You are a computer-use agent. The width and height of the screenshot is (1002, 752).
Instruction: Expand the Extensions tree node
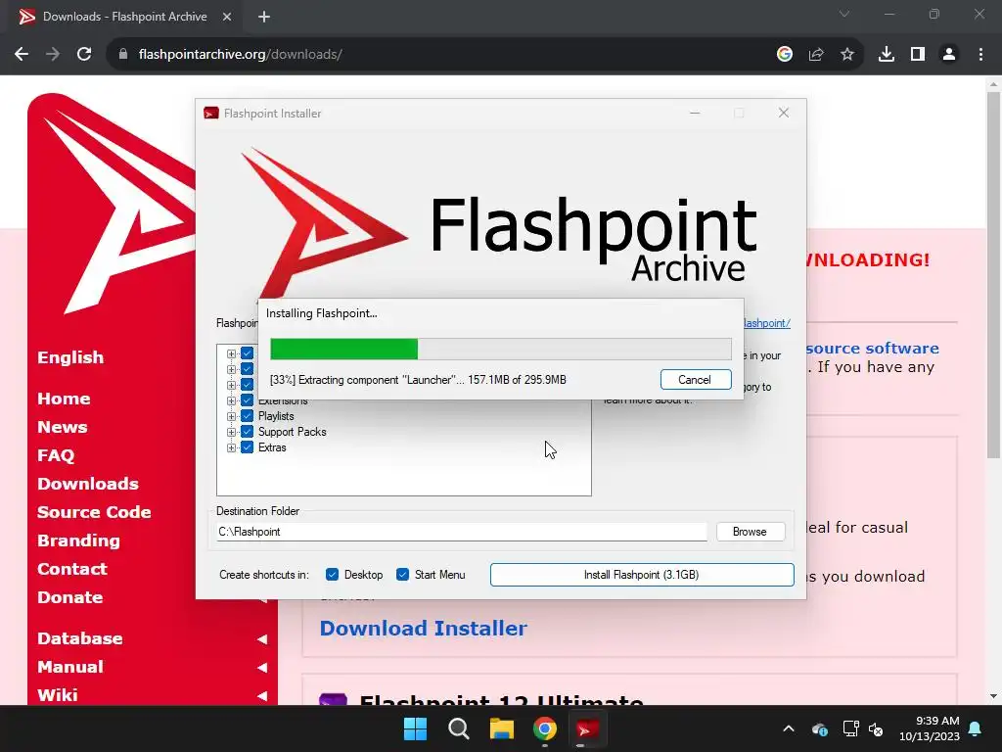(x=231, y=400)
